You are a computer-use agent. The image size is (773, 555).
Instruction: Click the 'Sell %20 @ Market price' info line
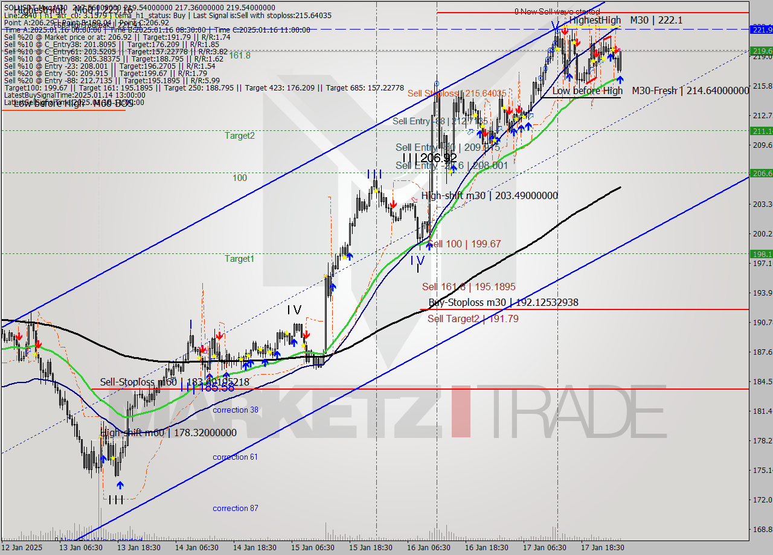point(117,37)
